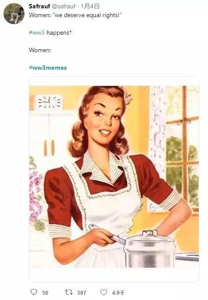Open tweet permalink via 1月4日 date
The height and width of the screenshot is (300, 208).
pyautogui.click(x=90, y=6)
